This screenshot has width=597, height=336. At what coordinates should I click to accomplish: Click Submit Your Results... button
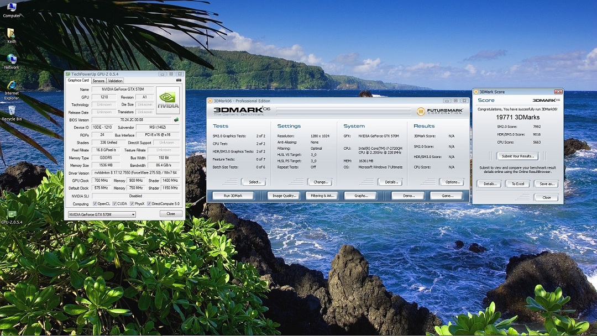pyautogui.click(x=517, y=156)
